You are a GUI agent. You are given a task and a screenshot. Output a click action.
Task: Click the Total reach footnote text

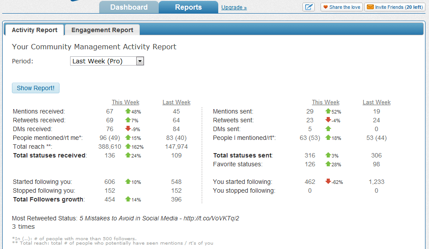[x=113, y=243]
